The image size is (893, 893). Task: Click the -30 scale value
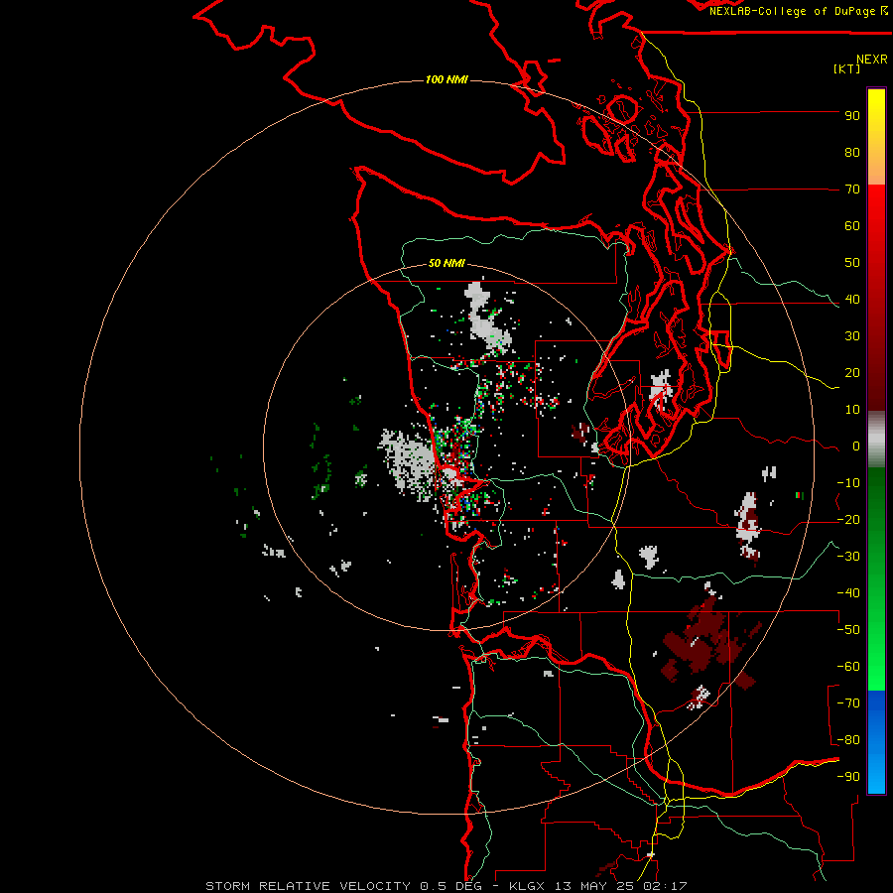(x=848, y=557)
